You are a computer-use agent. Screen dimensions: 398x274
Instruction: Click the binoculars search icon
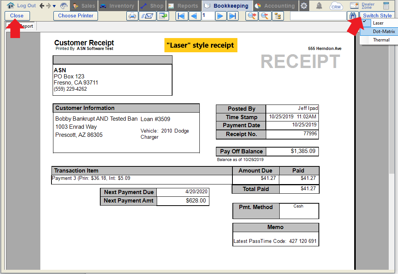coord(352,16)
